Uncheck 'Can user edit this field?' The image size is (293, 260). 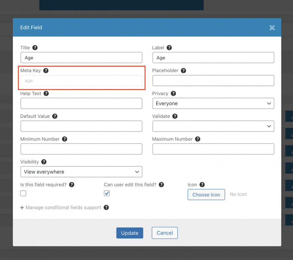tap(107, 193)
